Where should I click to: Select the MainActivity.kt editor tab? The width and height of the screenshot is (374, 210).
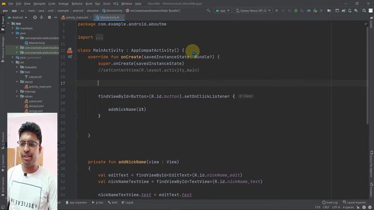coord(109,17)
